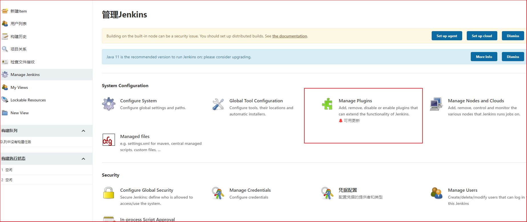Screen dimensions: 527x222
Task: Open Manage Credentials title link
Action: click(x=250, y=190)
